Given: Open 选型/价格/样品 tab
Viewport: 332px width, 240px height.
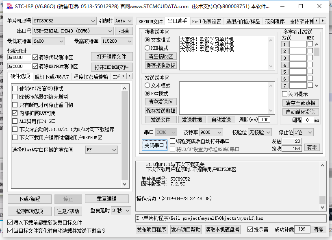Looking at the screenshot, I should (243, 22).
